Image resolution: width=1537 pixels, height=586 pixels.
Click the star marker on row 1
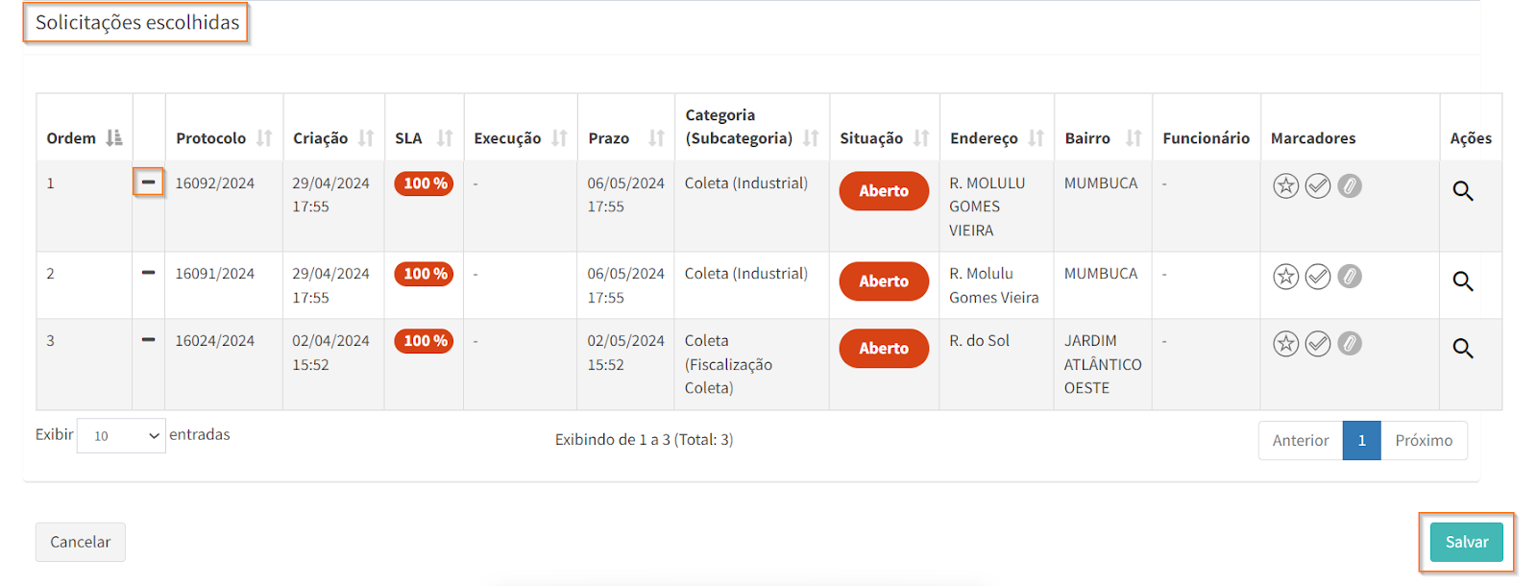pyautogui.click(x=1285, y=186)
